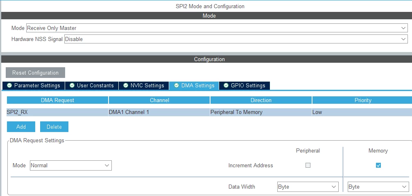Viewport: 412px width, 196px height.
Task: Click the Add button
Action: coord(21,127)
